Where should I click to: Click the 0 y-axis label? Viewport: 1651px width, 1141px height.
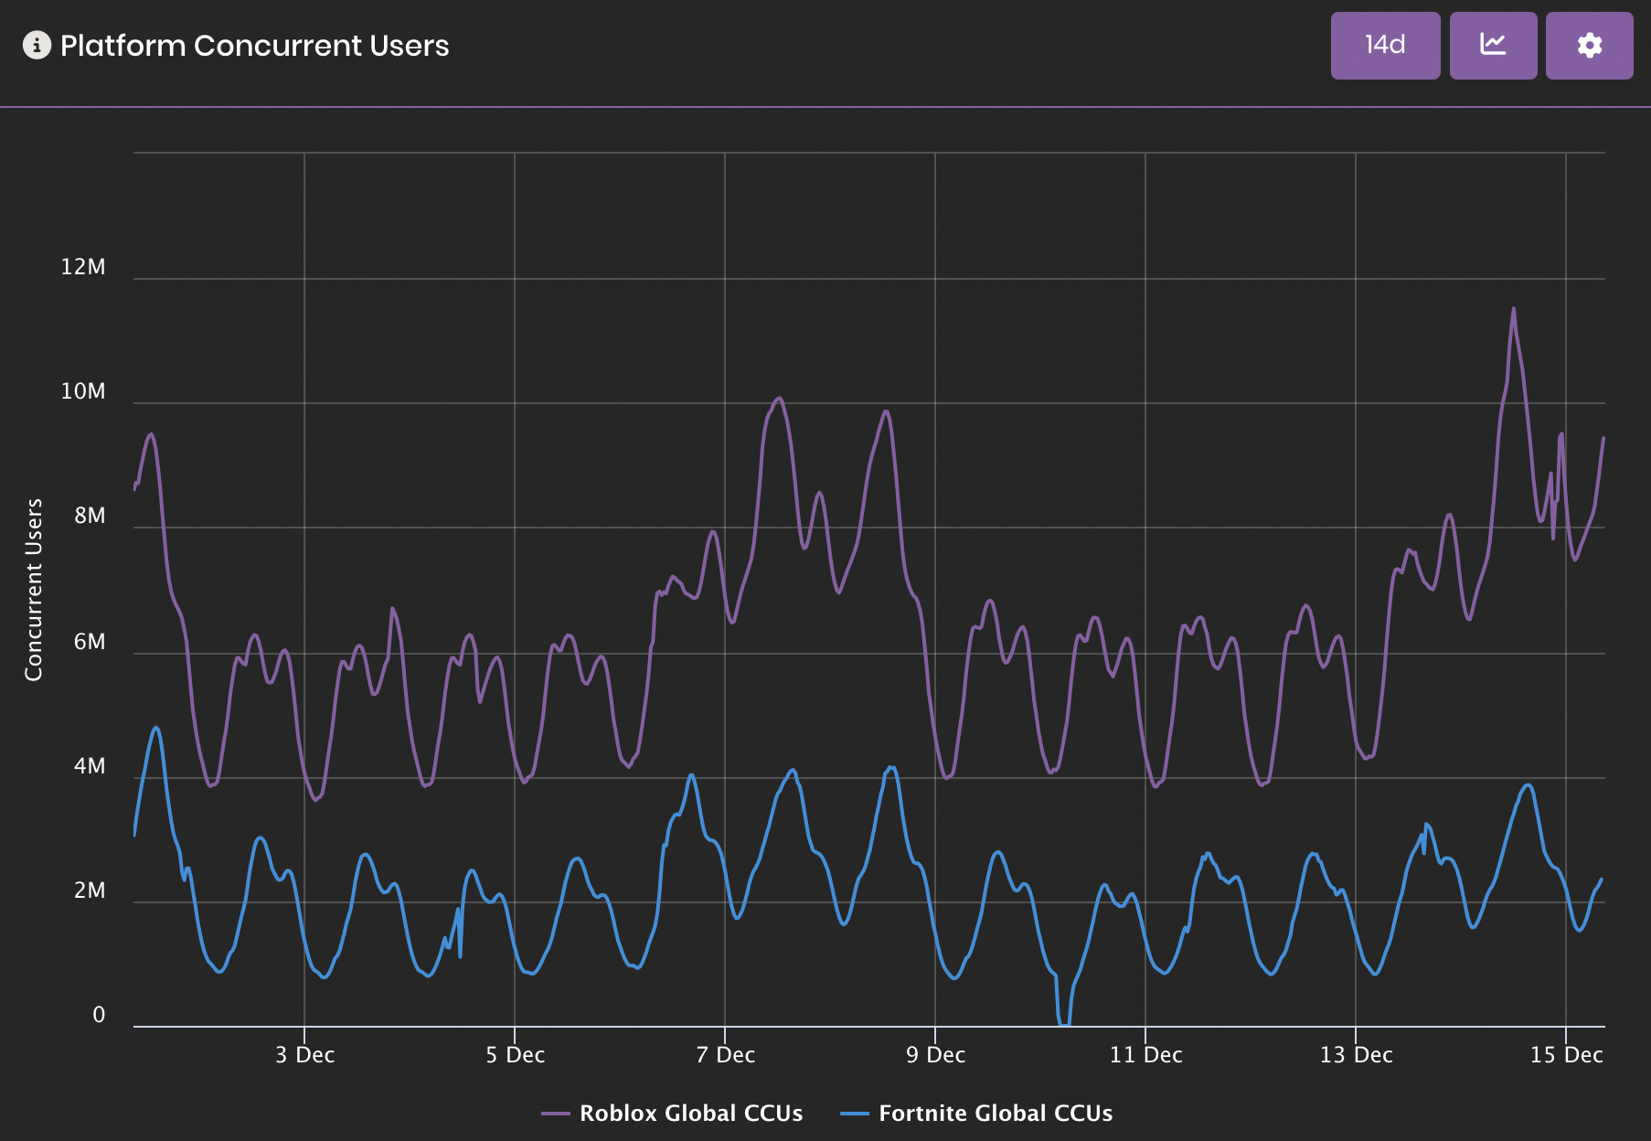pos(99,1015)
